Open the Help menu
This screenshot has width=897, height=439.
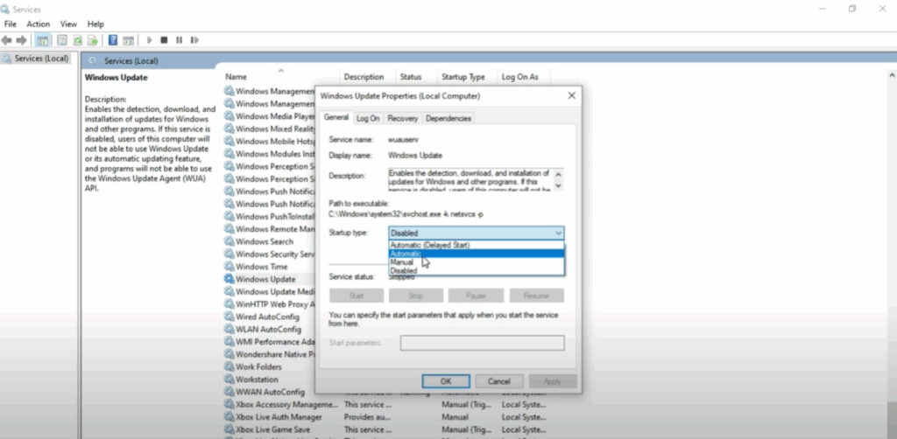95,24
